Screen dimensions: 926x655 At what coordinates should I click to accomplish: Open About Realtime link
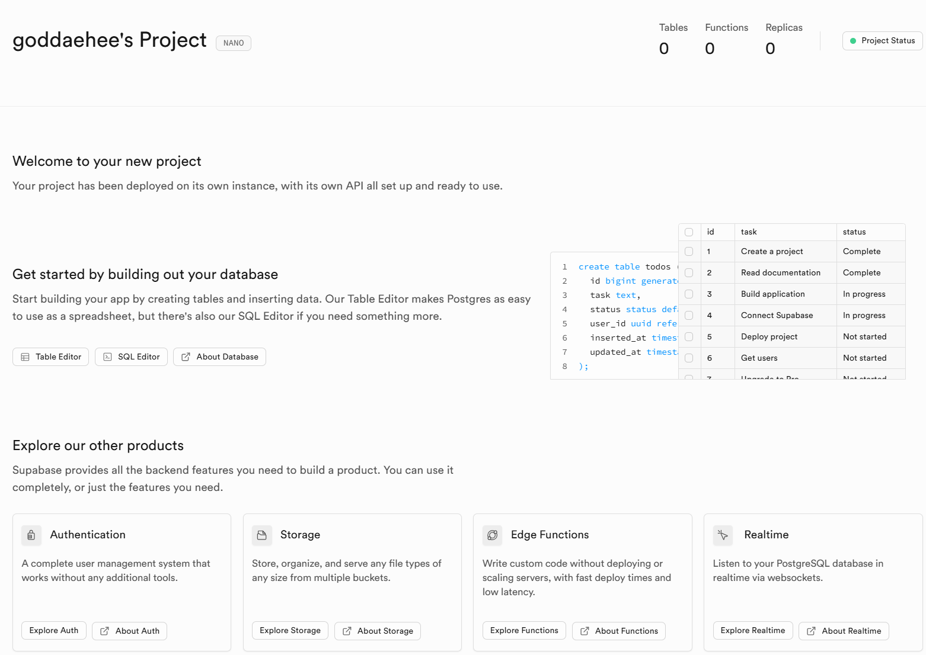[x=844, y=631]
